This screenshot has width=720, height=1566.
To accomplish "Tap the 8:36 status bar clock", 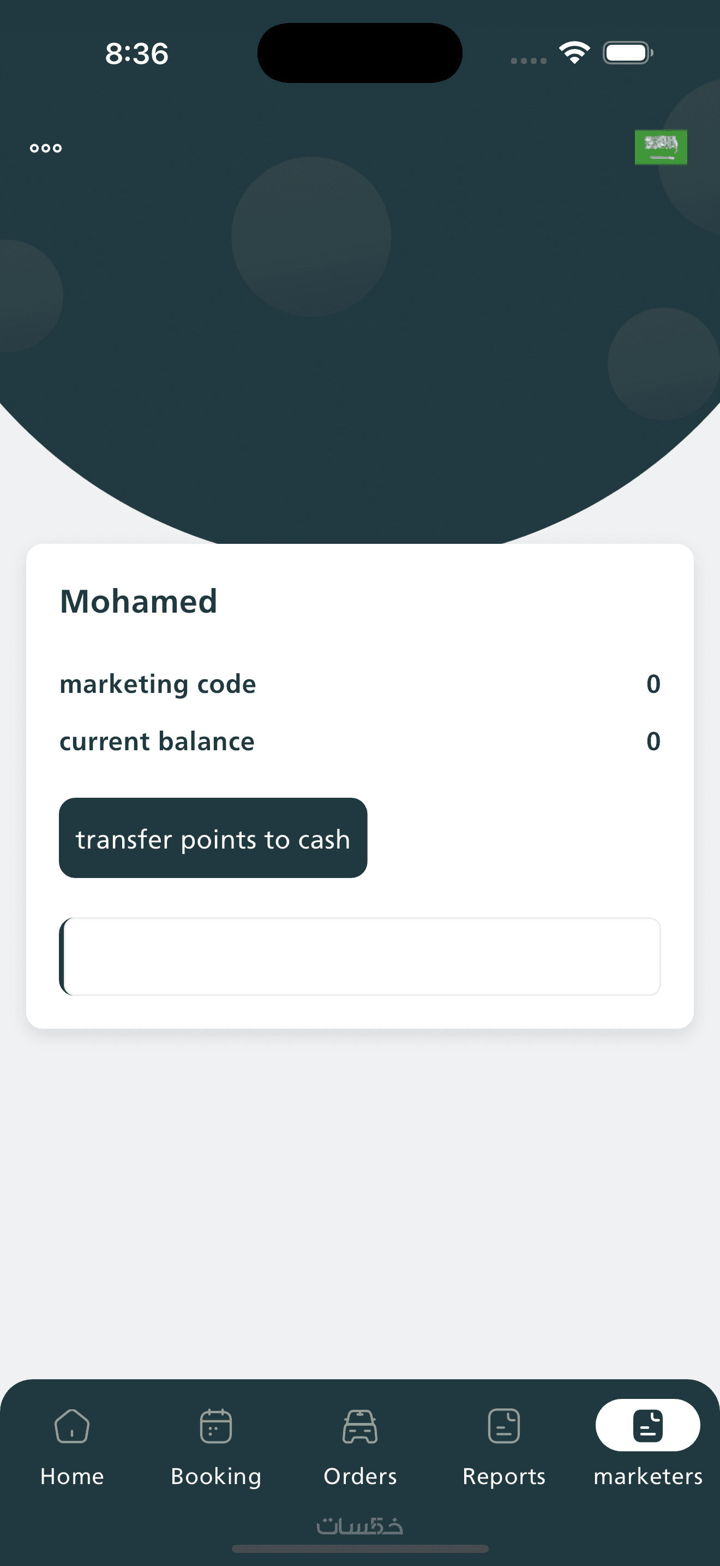I will click(x=136, y=54).
